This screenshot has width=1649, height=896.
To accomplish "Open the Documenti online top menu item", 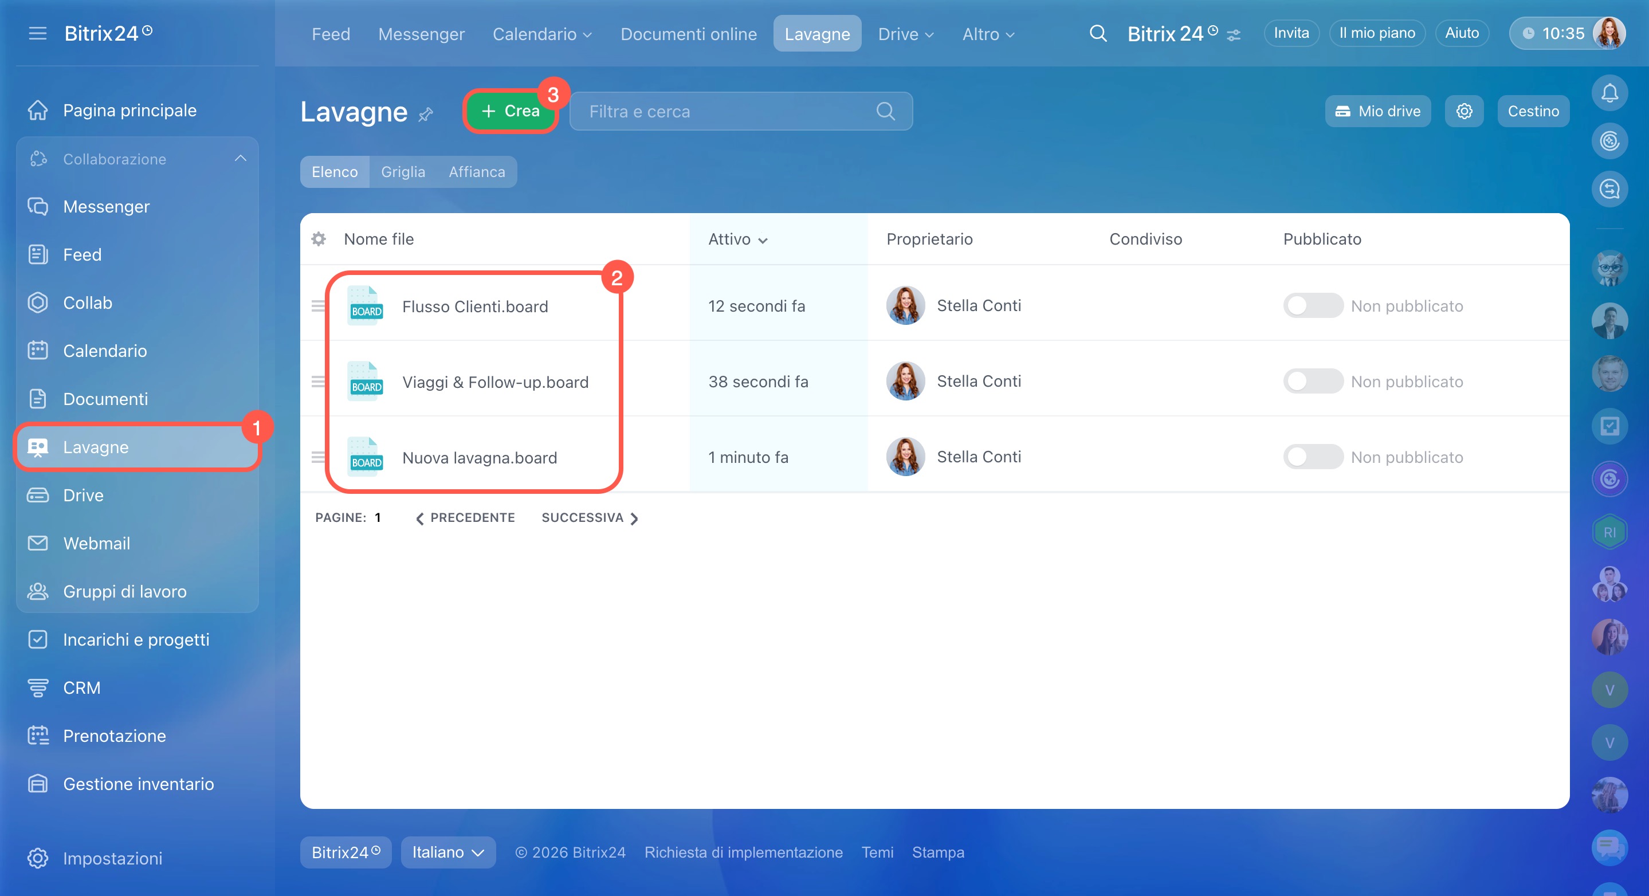I will [688, 34].
